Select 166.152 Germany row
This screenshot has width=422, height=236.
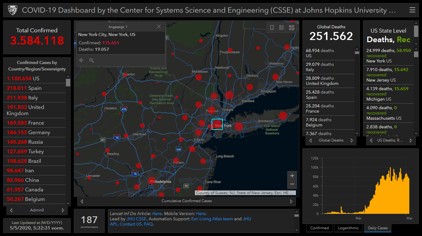pyautogui.click(x=35, y=132)
